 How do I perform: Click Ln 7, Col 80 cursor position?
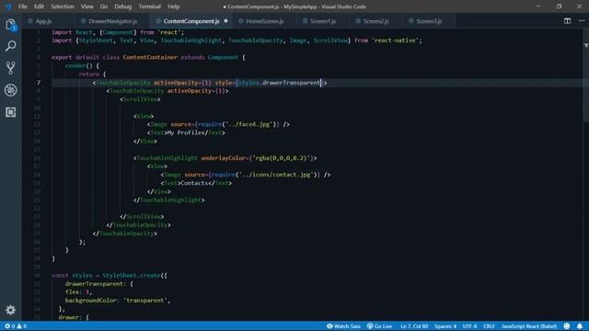coord(414,326)
